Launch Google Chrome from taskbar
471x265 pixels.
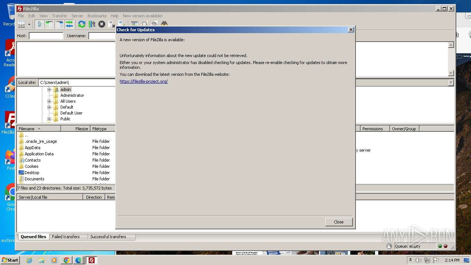[66, 260]
